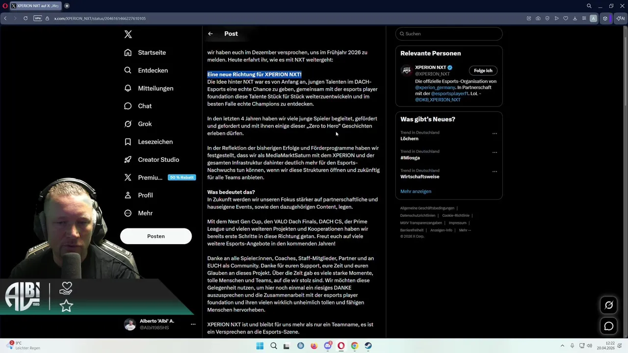The image size is (628, 353).
Task: Click the Suchen search field
Action: click(x=449, y=34)
